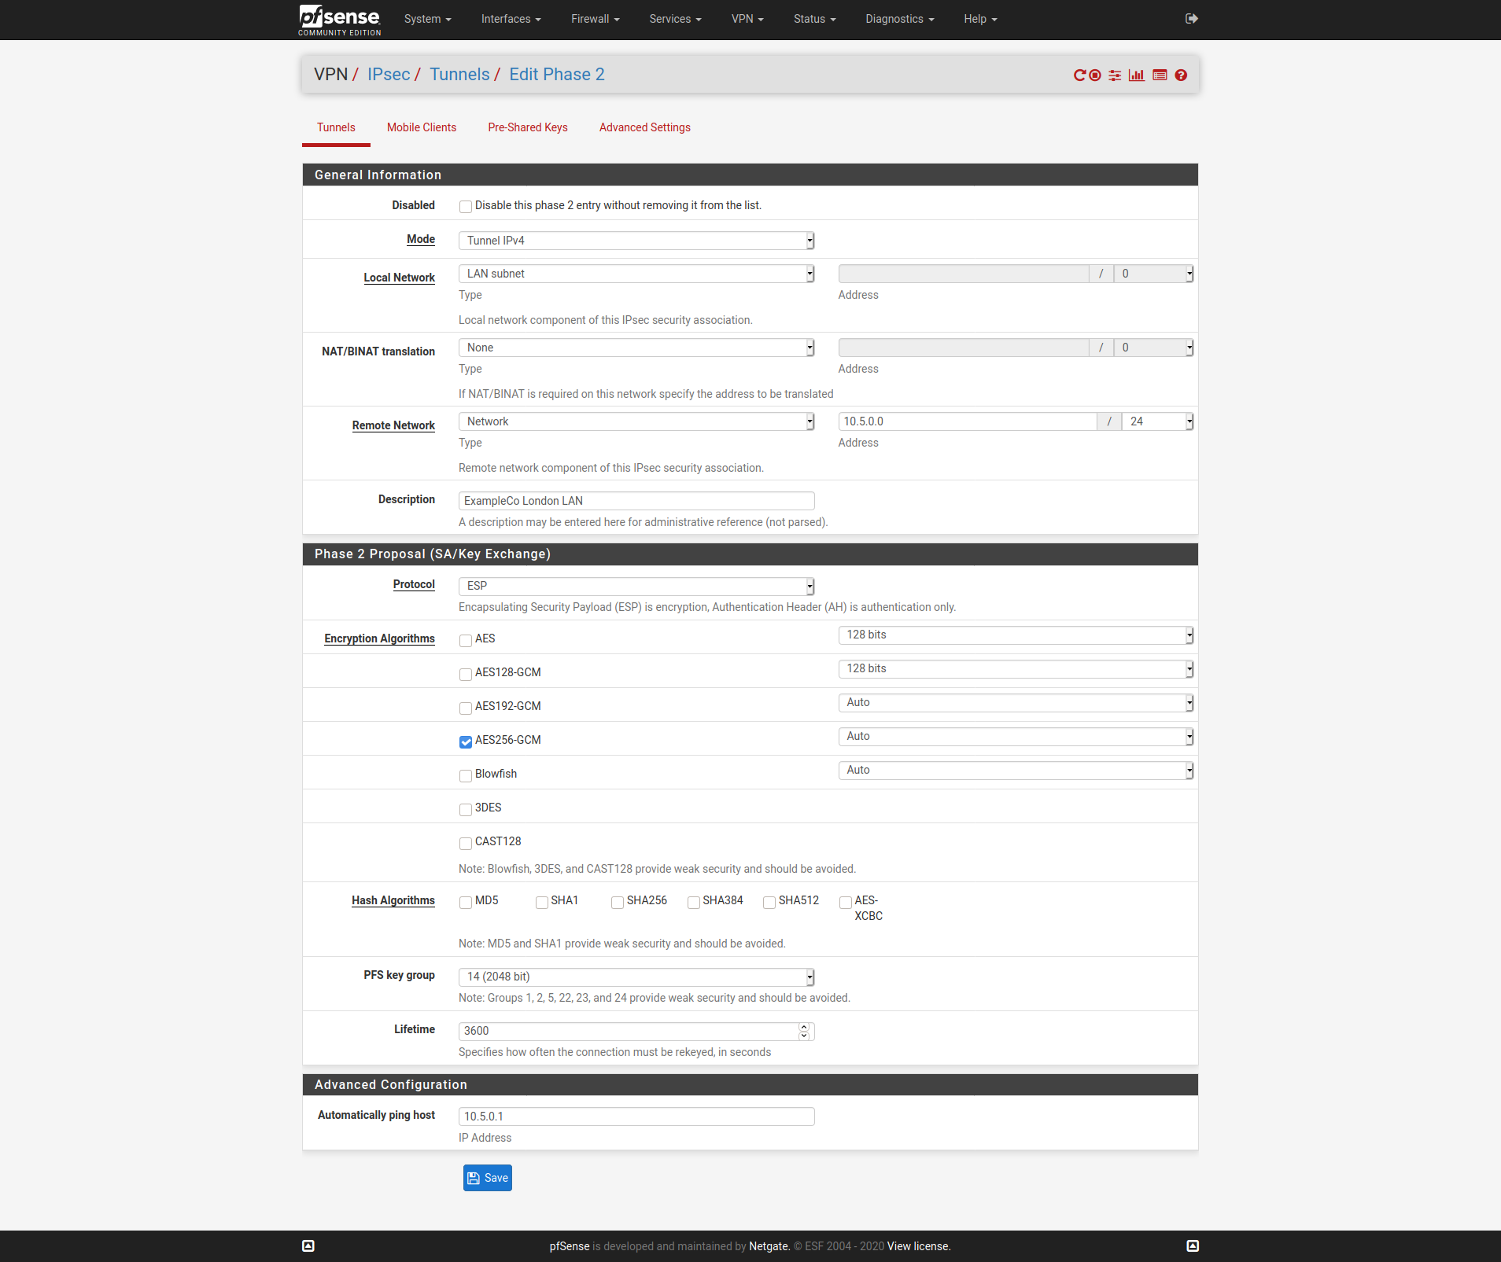1501x1262 pixels.
Task: Increment the Lifetime value with up arrow
Action: tap(804, 1027)
